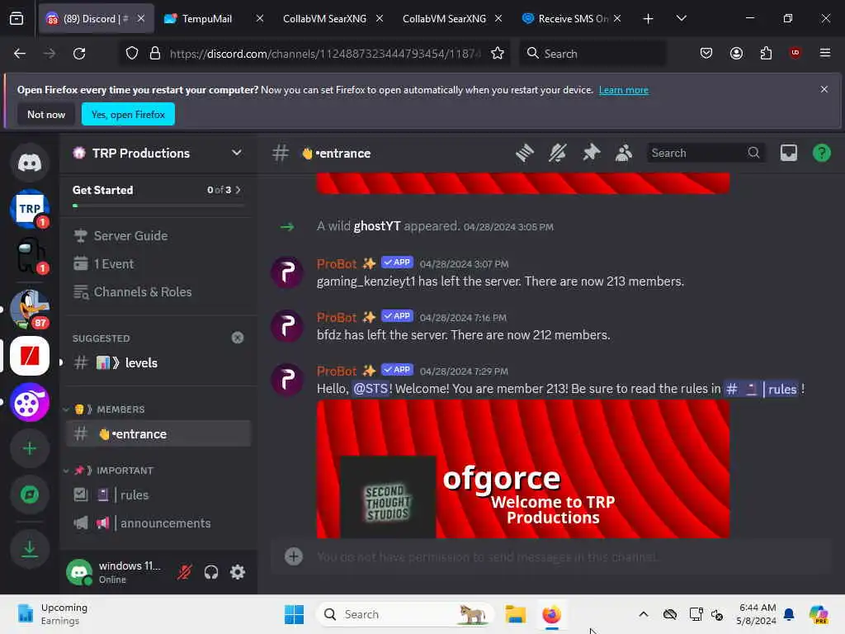The image size is (845, 634).
Task: Open the duck avatar server with 87 badge
Action: 30,309
